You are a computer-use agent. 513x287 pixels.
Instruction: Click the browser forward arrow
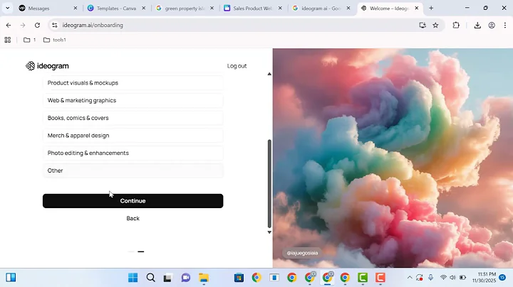[23, 25]
